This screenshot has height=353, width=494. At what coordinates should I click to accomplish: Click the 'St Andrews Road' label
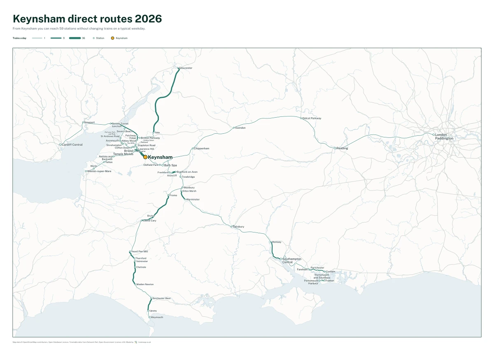tap(110, 136)
